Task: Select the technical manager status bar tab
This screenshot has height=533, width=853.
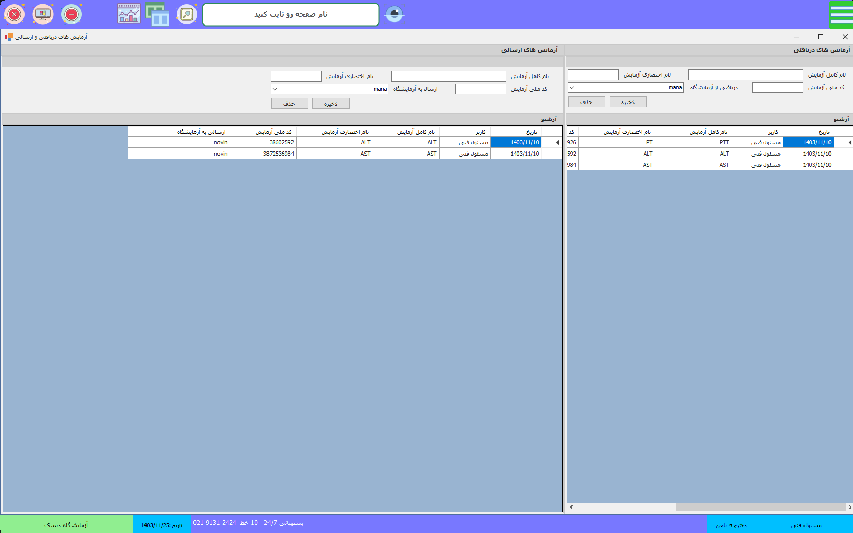Action: tap(806, 525)
